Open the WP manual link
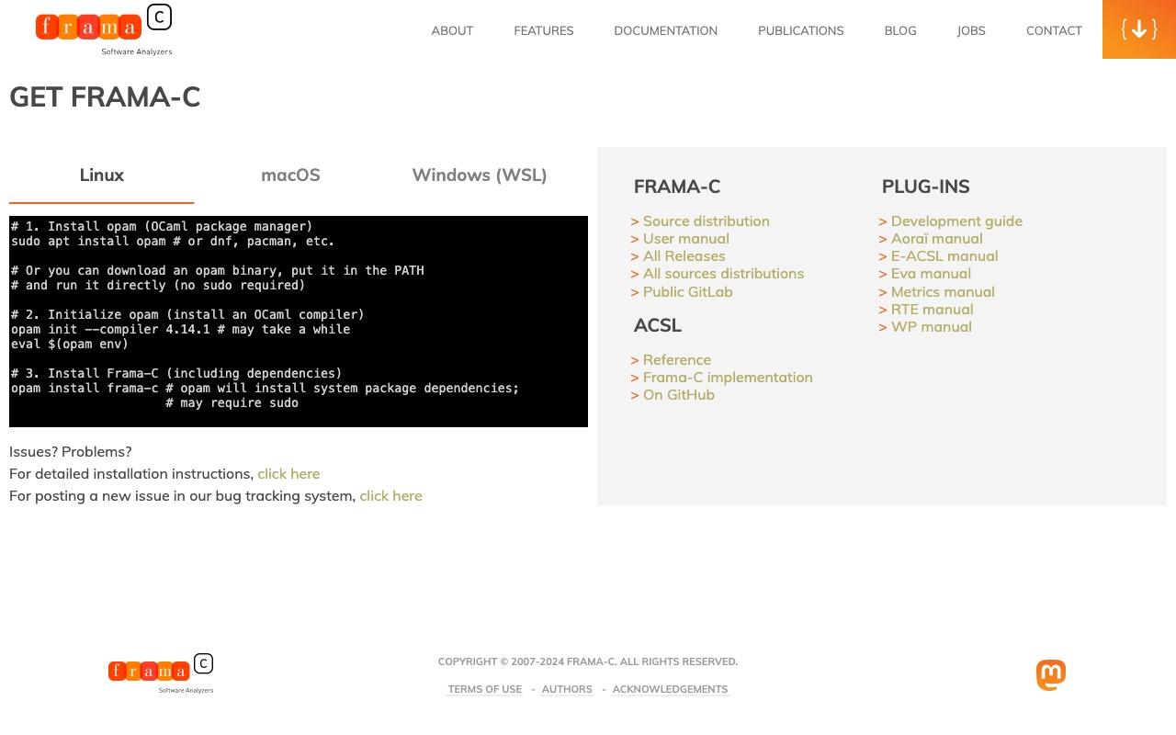The height and width of the screenshot is (735, 1176). coord(932,326)
